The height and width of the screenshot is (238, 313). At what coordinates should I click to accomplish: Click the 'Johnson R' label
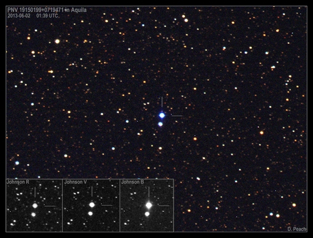click(18, 182)
